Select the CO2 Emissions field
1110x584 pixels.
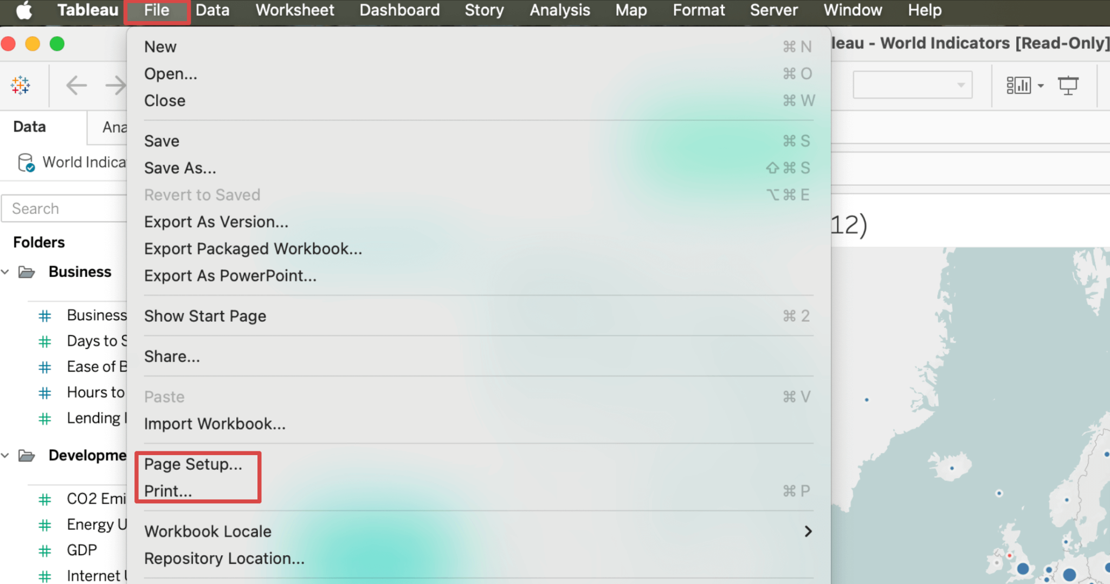click(96, 499)
